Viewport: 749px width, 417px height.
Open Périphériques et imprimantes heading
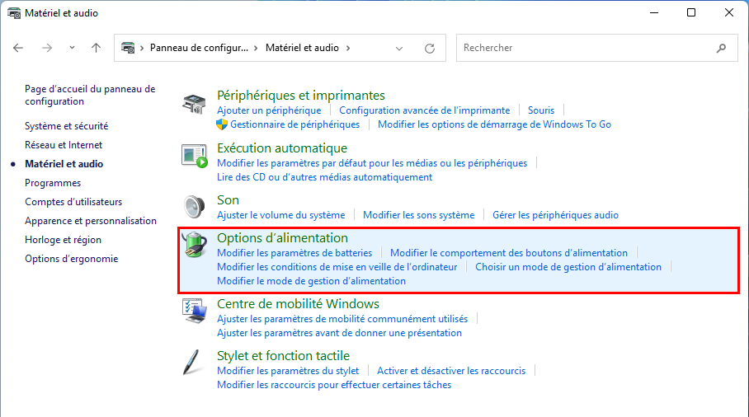pos(301,96)
